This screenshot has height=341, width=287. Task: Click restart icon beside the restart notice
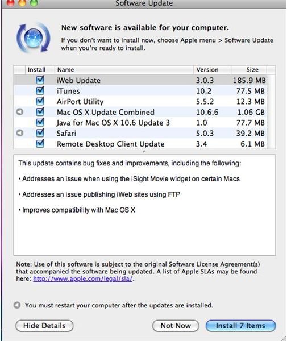coord(17,305)
